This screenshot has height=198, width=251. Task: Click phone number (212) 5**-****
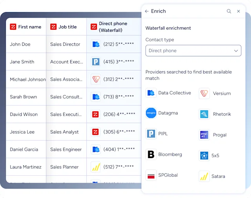click(x=118, y=44)
